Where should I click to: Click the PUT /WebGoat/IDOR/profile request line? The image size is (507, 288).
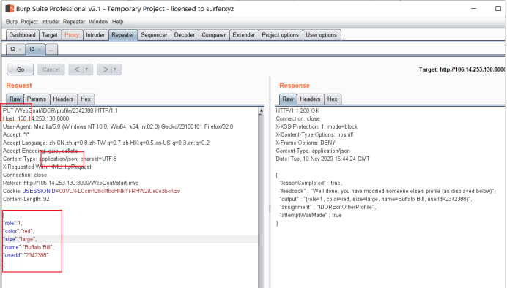(61, 110)
